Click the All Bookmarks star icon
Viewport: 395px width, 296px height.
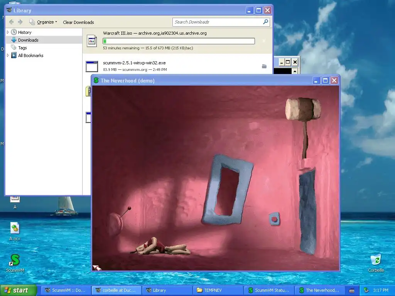point(14,55)
